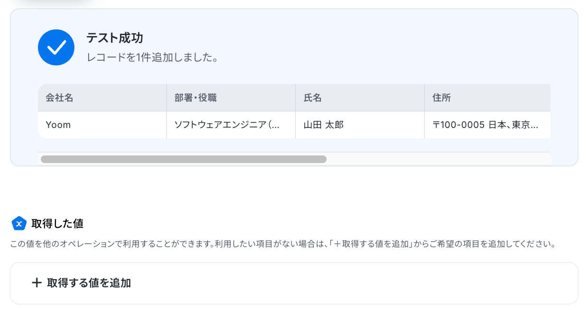
Task: Click the empty scrollbar track right of thumb
Action: pos(439,159)
